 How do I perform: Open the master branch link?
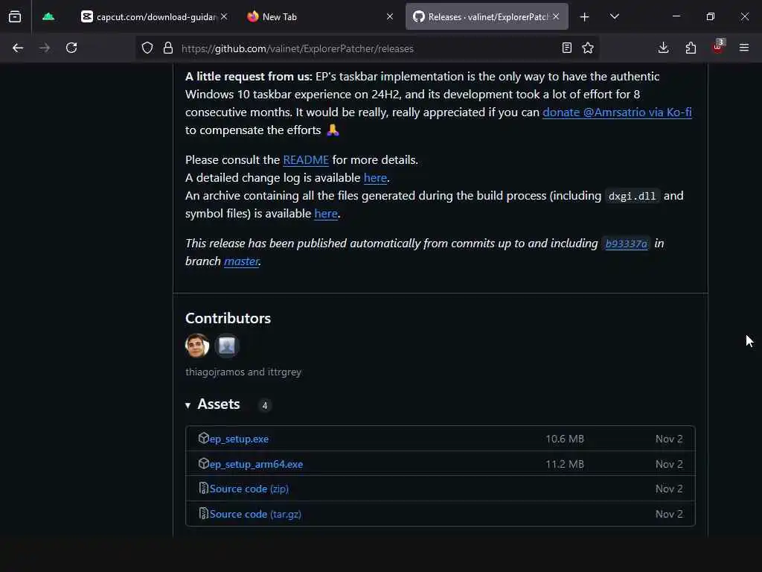pos(242,261)
